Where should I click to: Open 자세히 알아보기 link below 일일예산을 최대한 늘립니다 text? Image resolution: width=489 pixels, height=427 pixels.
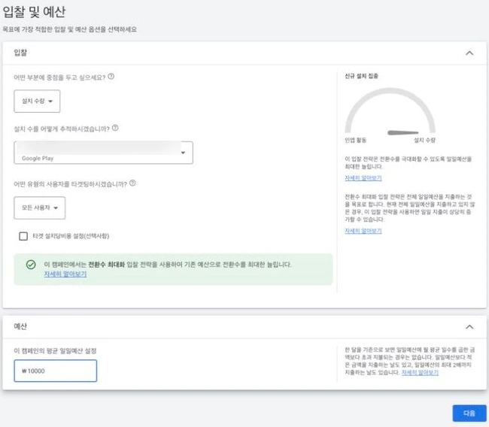coord(363,178)
